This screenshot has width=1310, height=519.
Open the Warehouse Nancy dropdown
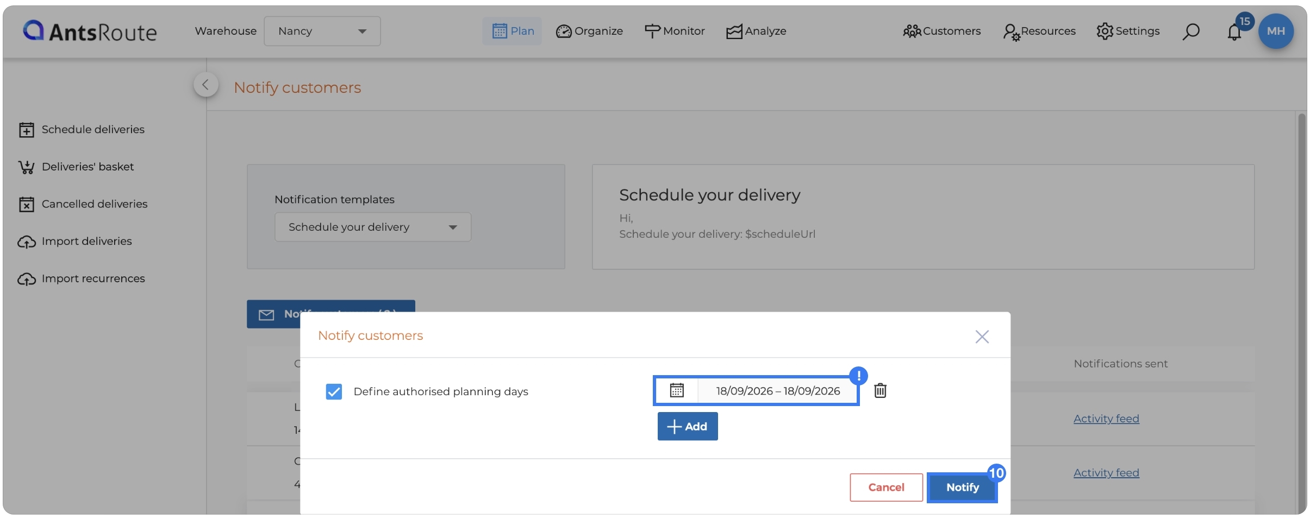(322, 31)
